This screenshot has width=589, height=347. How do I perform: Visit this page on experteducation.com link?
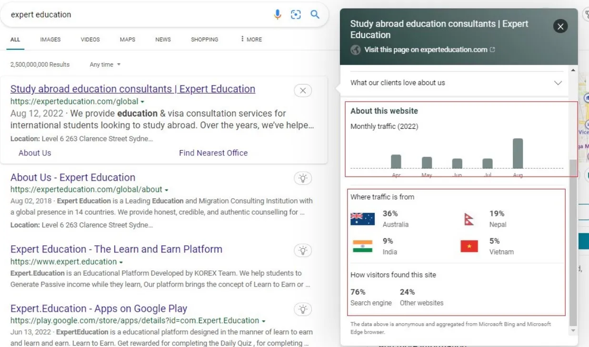point(429,49)
